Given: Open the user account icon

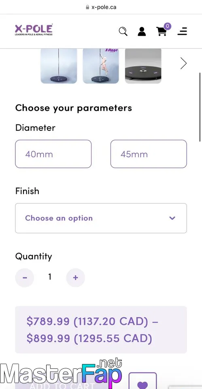Looking at the screenshot, I should (142, 32).
